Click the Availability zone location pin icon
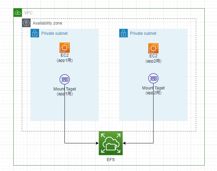 26,23
